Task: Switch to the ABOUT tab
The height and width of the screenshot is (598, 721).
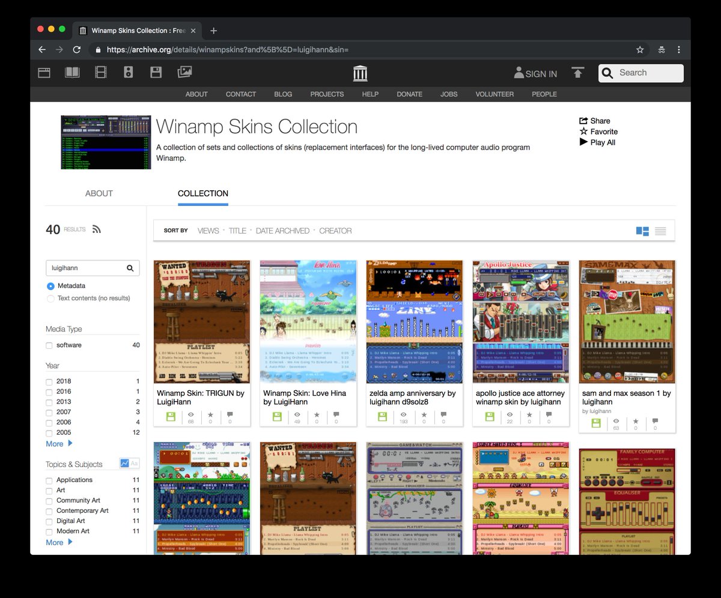Action: (x=99, y=193)
